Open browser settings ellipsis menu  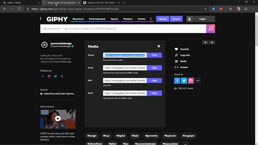(x=253, y=9)
